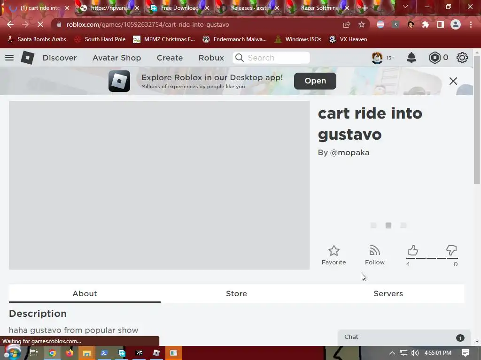Go back in browser history
Viewport: 481px width, 360px height.
pos(10,24)
